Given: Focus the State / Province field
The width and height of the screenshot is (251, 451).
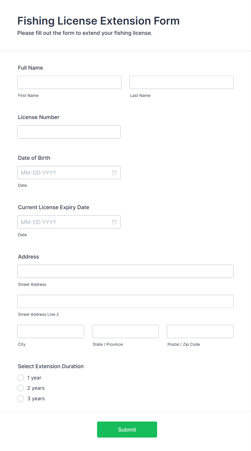Looking at the screenshot, I should 125,331.
